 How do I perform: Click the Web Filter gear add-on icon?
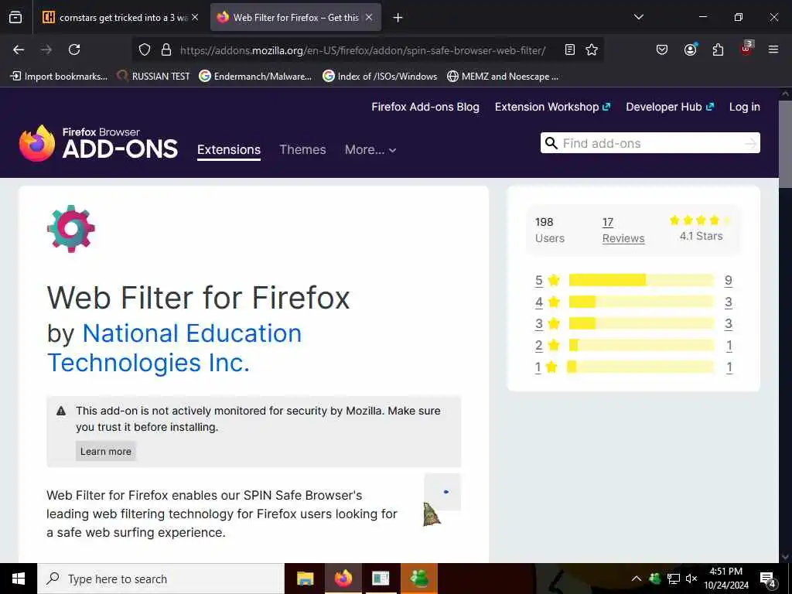tap(70, 229)
